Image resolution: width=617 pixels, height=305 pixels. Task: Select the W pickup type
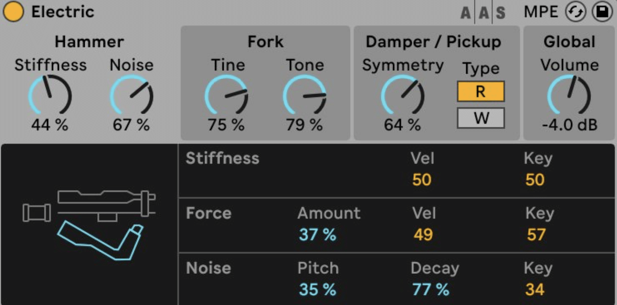click(481, 118)
